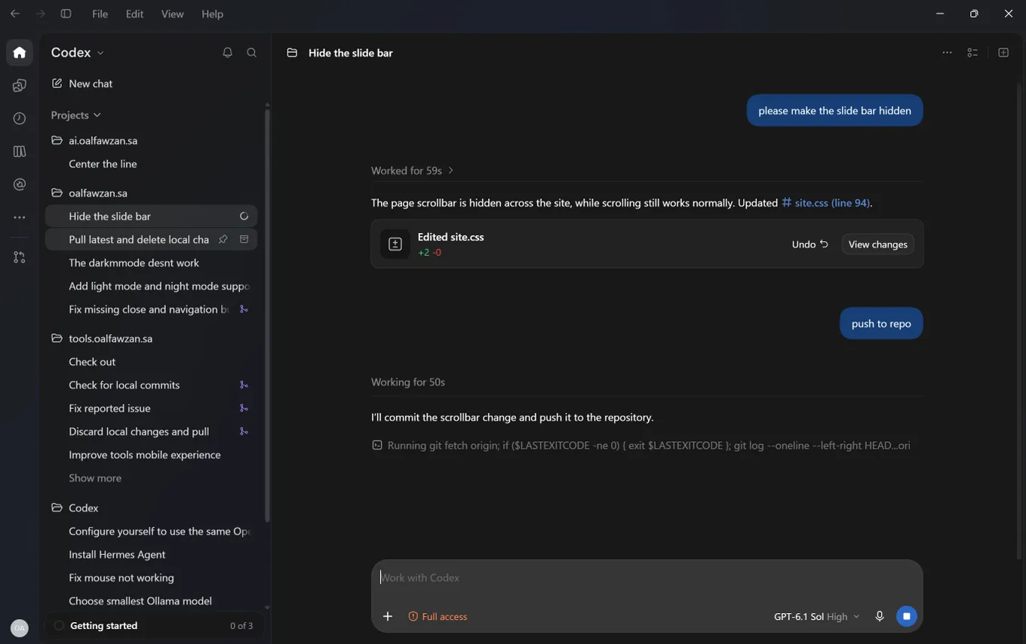Click the plus-in-square icon at top right
Viewport: 1026px width, 644px height.
pos(1003,53)
